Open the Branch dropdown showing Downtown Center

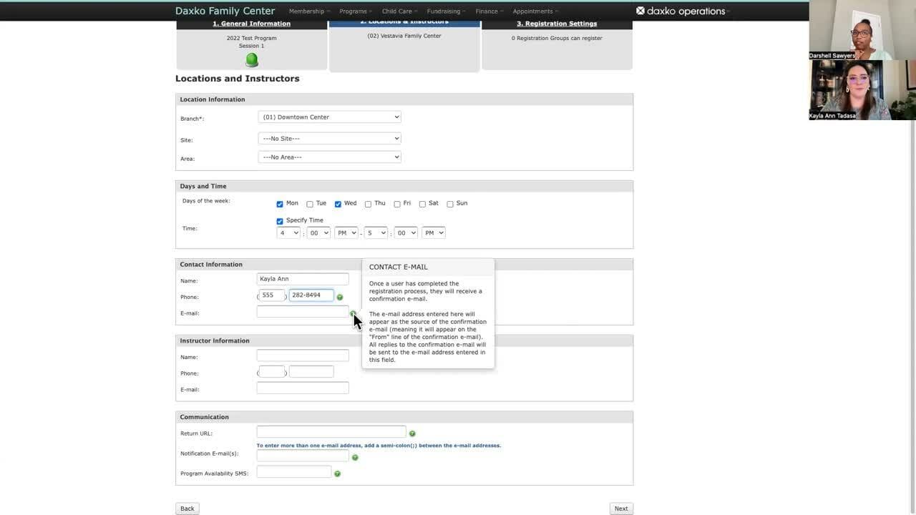[x=329, y=117]
